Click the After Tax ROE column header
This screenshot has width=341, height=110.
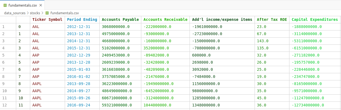(272, 19)
